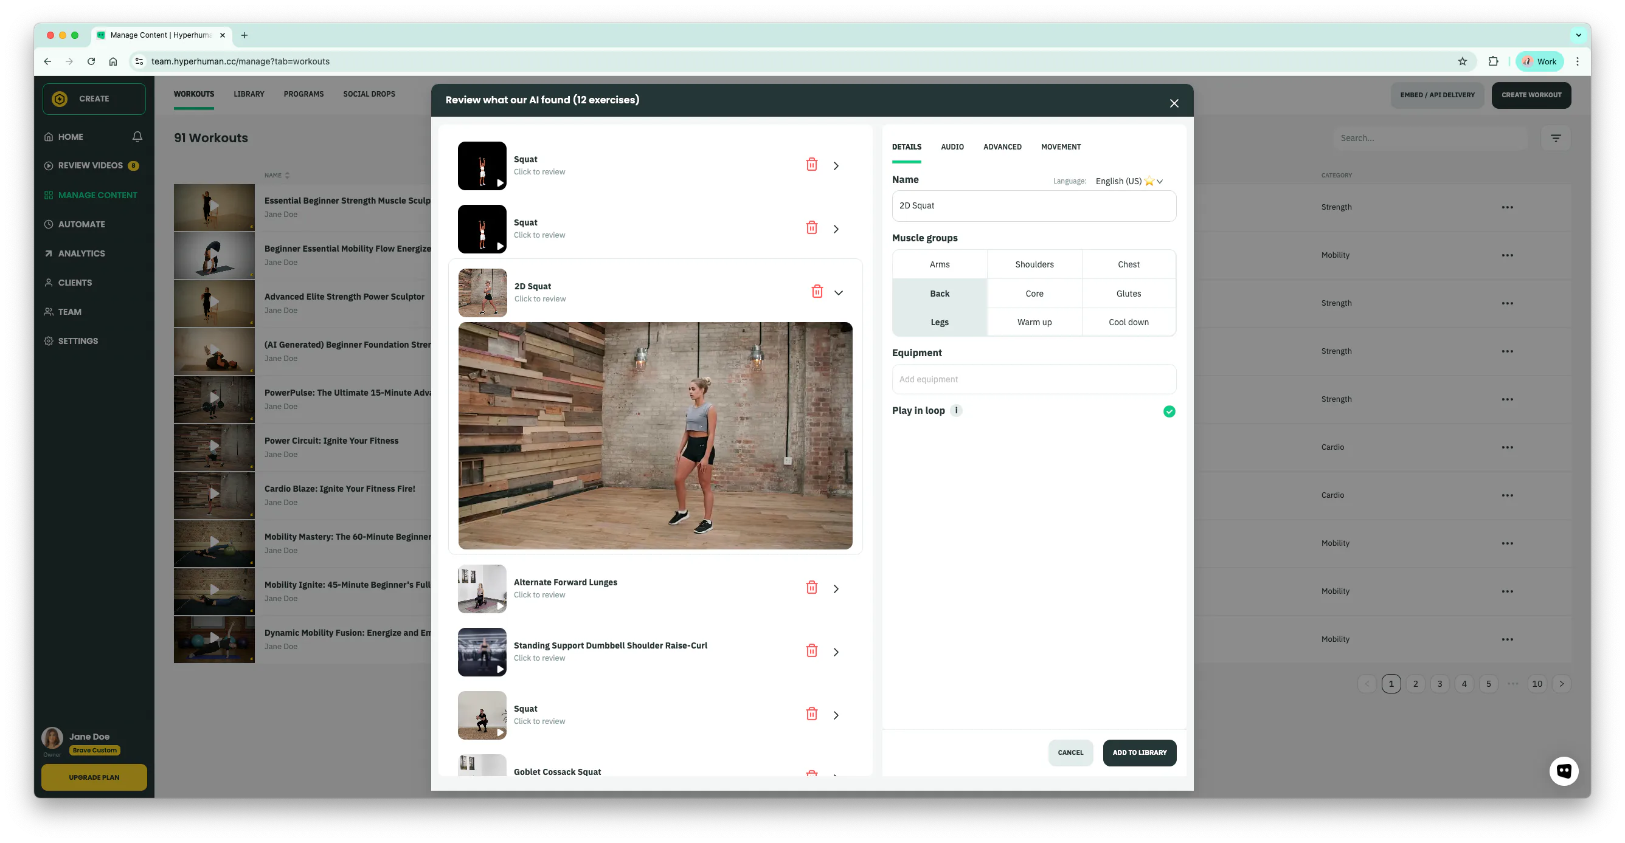
Task: Click the ADD TO LIBRARY button
Action: [1138, 752]
